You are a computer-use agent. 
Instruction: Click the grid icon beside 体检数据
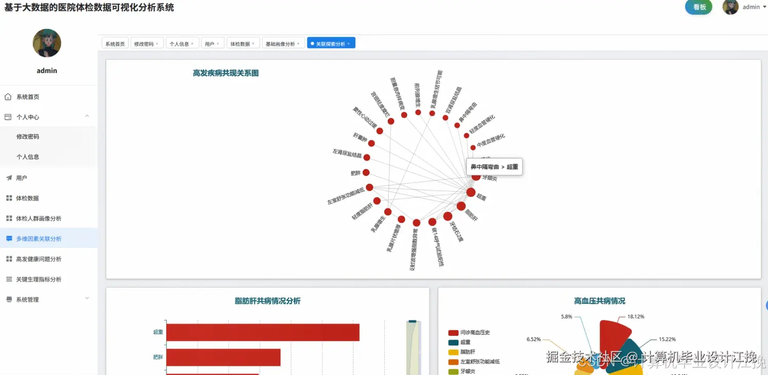point(9,198)
